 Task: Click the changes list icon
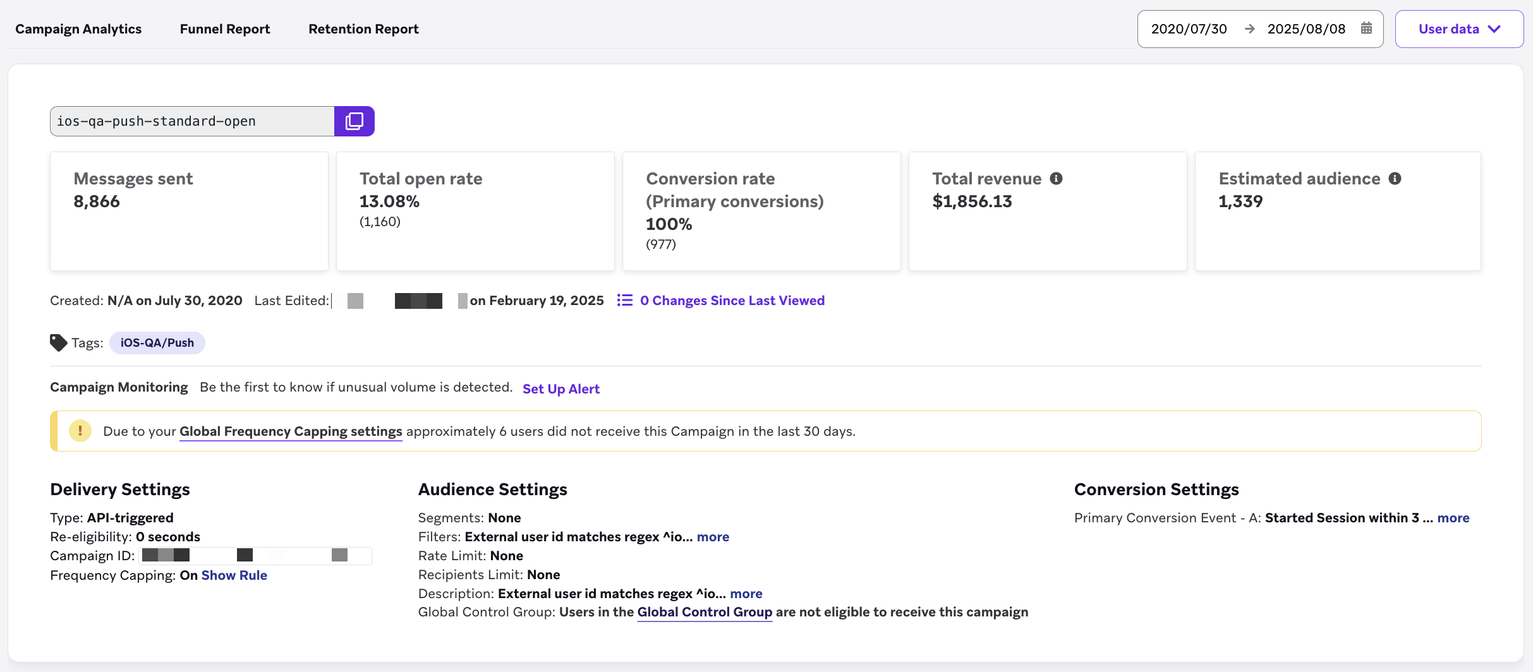point(624,300)
